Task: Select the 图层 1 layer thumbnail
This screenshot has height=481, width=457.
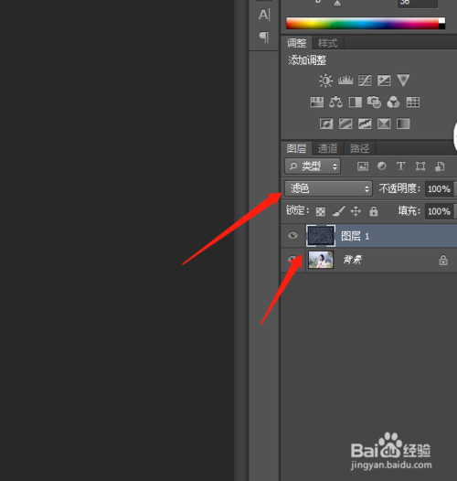Action: click(x=321, y=236)
